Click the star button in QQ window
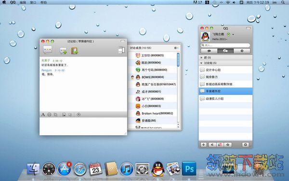 pos(228,145)
